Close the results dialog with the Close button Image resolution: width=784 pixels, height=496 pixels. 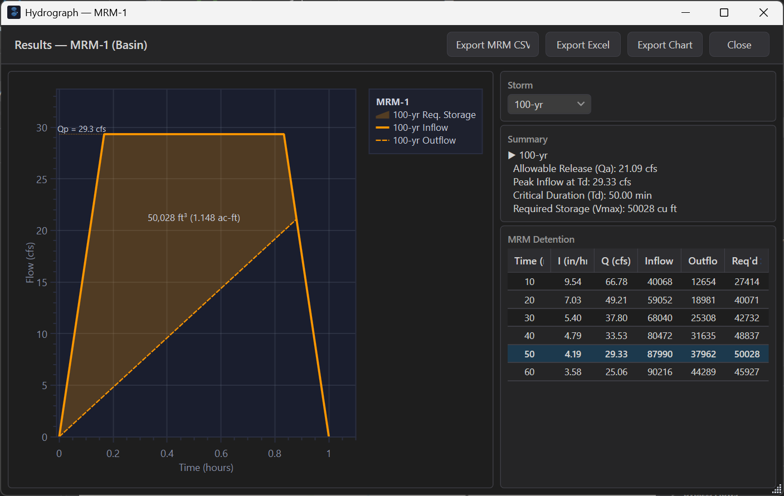pyautogui.click(x=739, y=44)
